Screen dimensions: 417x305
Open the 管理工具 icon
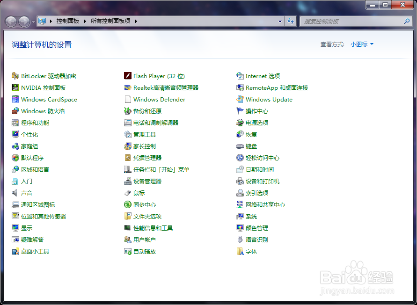pos(128,135)
